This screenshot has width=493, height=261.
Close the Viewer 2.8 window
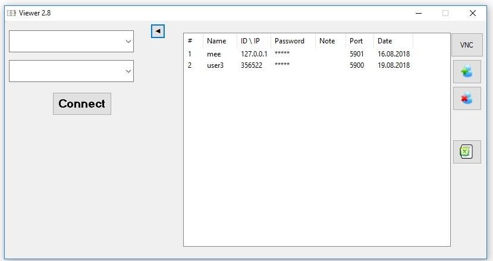coord(473,13)
